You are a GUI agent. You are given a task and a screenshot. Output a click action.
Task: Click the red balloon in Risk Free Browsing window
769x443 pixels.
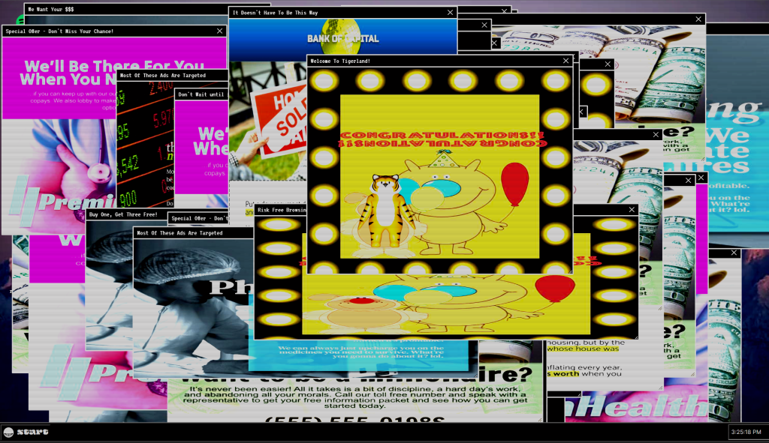[x=555, y=289]
